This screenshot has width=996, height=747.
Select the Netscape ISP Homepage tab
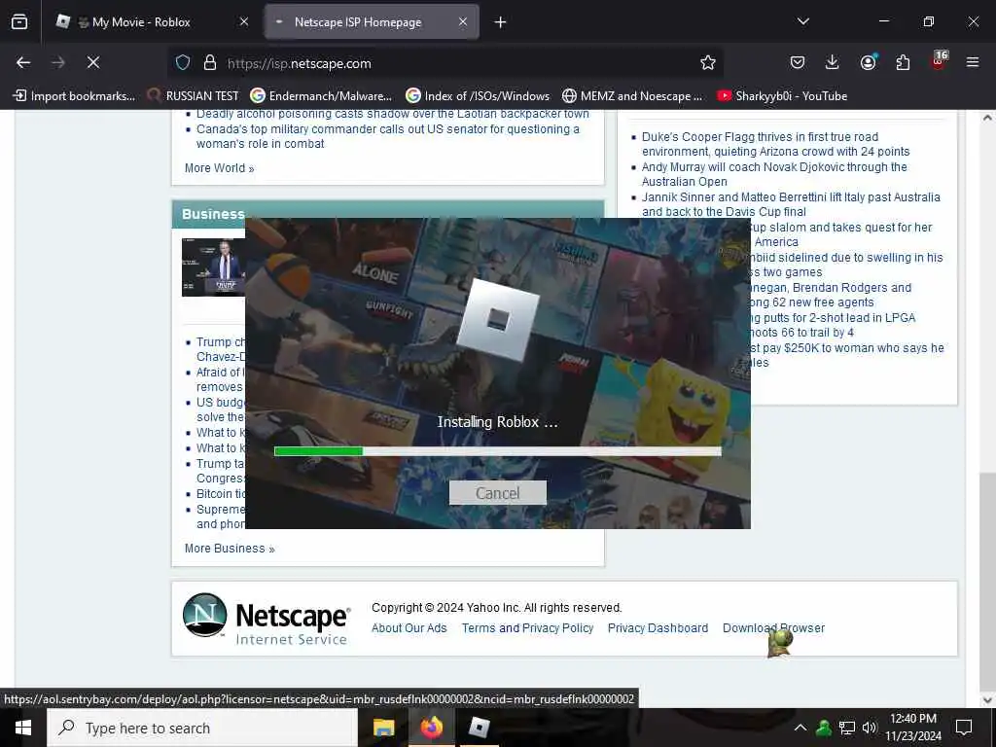click(372, 22)
